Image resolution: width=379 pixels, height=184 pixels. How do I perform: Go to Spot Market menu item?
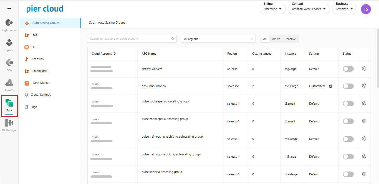click(41, 83)
